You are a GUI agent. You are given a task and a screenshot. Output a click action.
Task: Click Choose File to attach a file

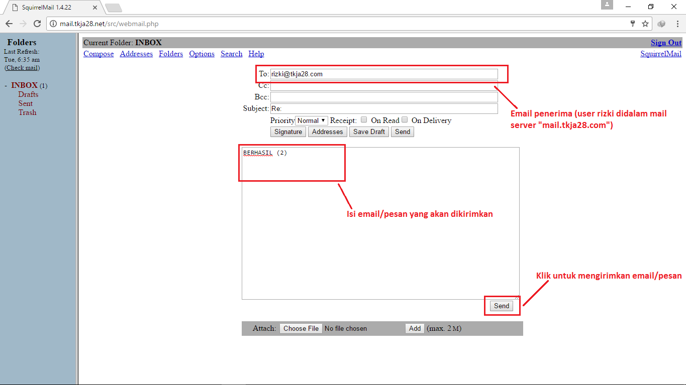pos(301,328)
